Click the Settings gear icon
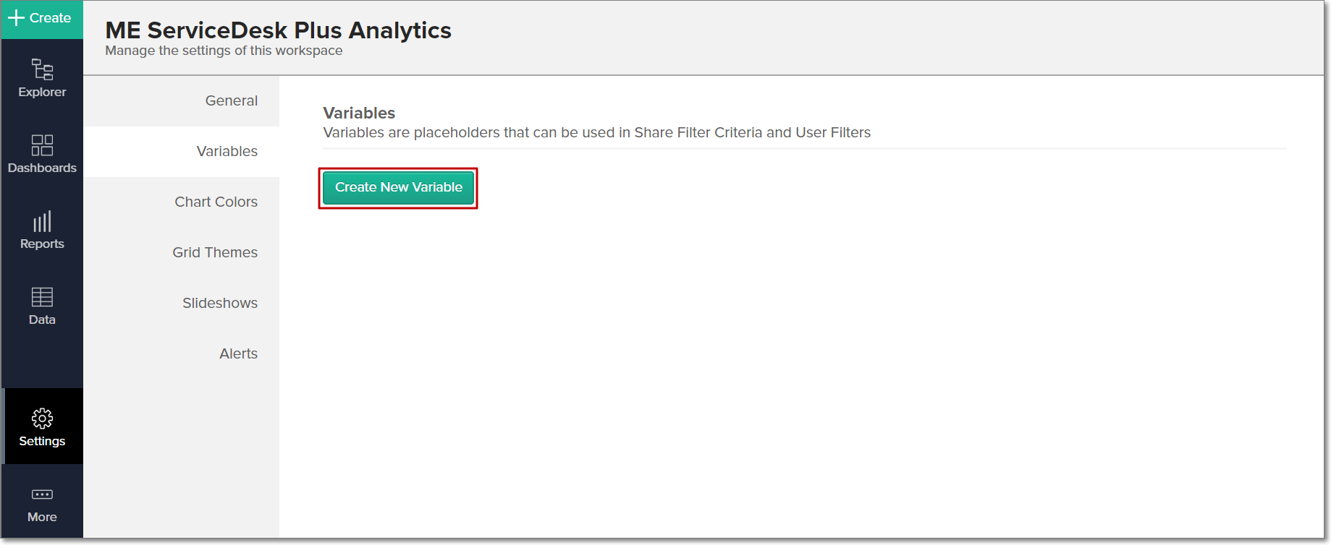Image resolution: width=1331 pixels, height=545 pixels. [x=42, y=419]
